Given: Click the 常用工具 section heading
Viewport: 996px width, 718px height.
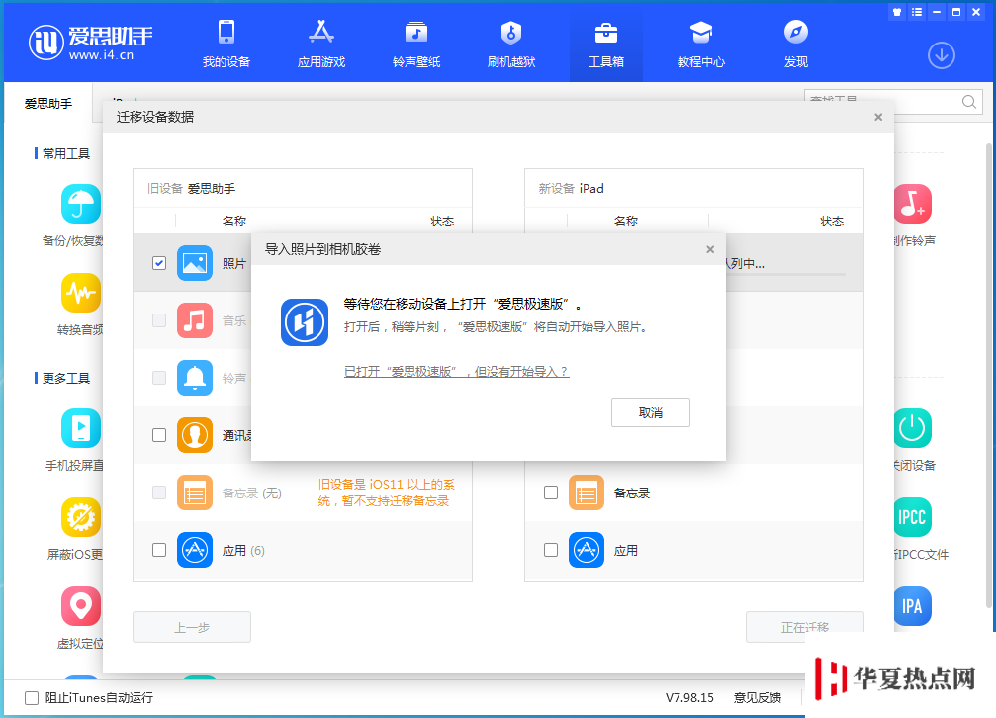Looking at the screenshot, I should (x=65, y=153).
